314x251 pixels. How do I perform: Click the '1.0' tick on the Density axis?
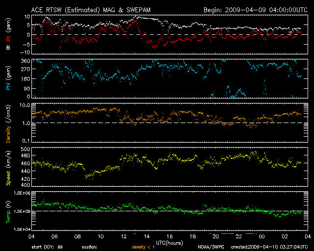coord(26,123)
